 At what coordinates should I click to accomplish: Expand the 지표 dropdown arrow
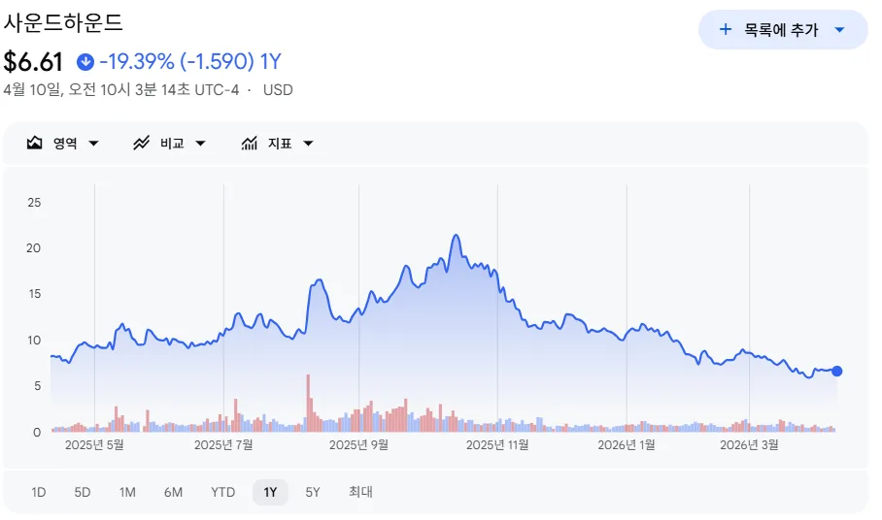point(308,144)
